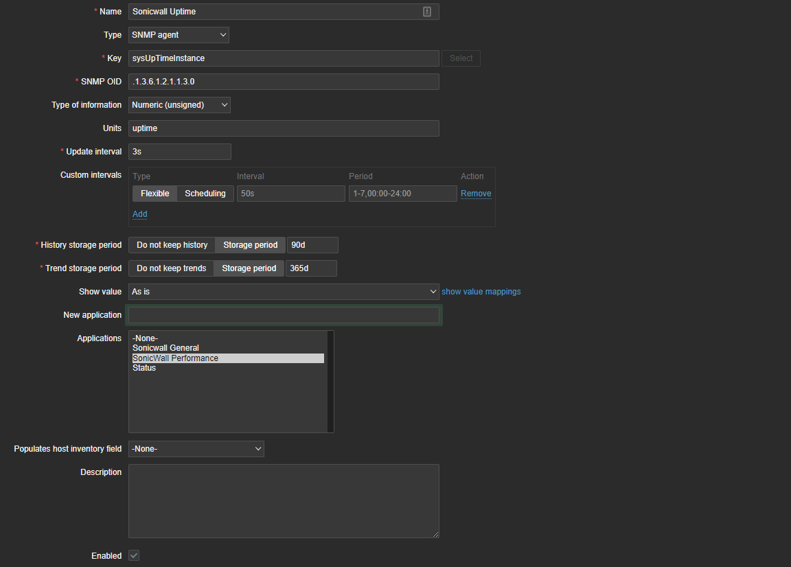Choose Do not keep history option
The width and height of the screenshot is (791, 567).
tap(172, 245)
